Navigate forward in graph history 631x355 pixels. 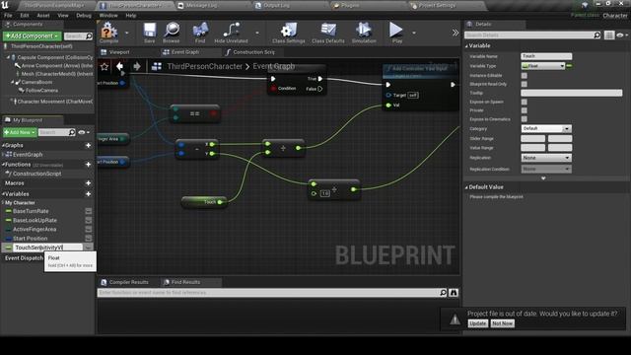click(x=137, y=66)
